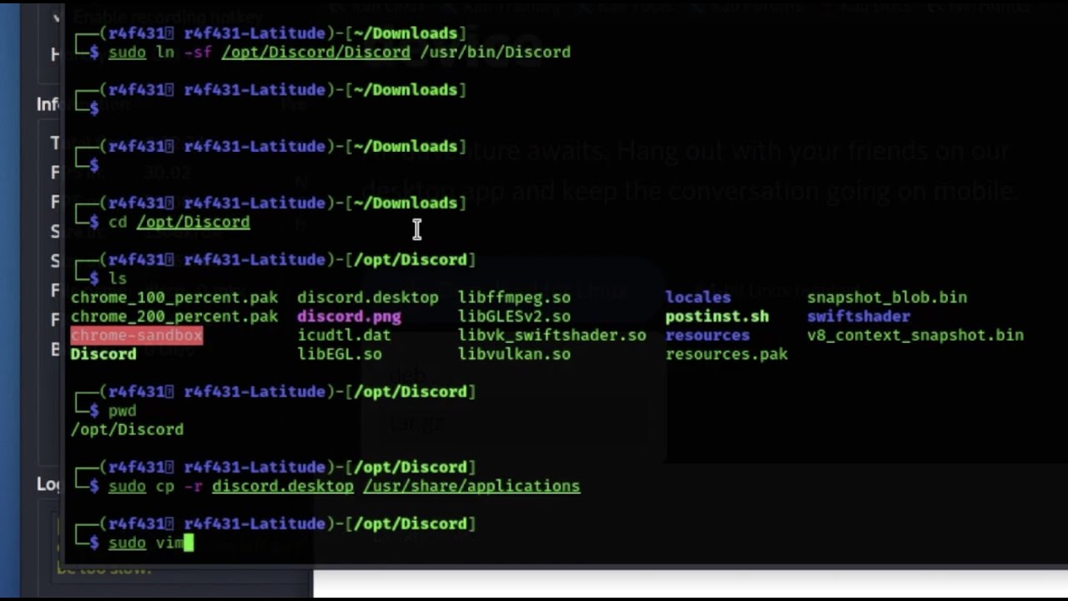Click the 'chrome_200_percent.pak' file name
This screenshot has width=1068, height=601.
click(174, 316)
